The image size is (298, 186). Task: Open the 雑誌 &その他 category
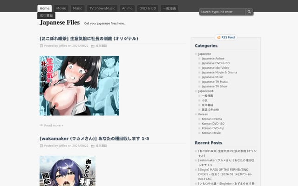pyautogui.click(x=210, y=110)
